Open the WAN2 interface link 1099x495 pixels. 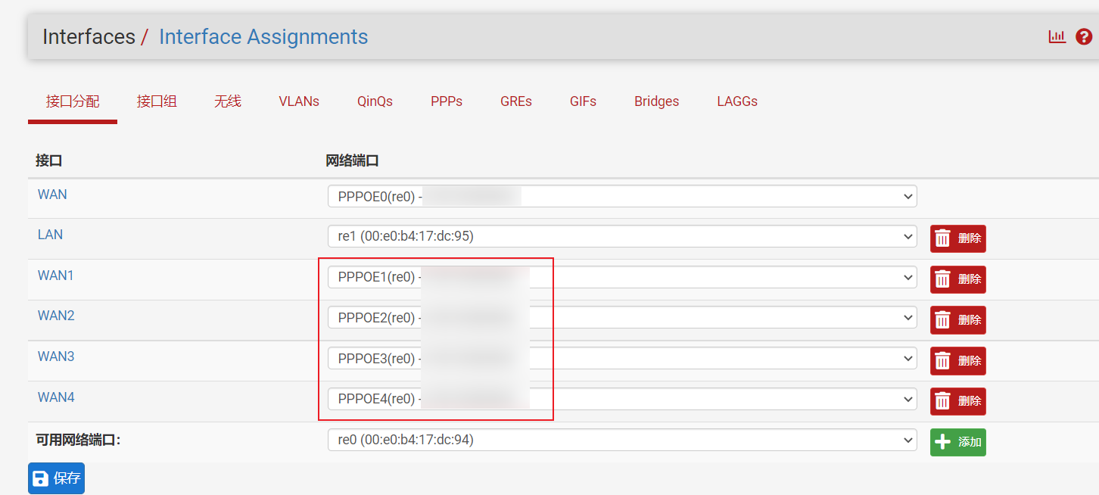point(56,316)
